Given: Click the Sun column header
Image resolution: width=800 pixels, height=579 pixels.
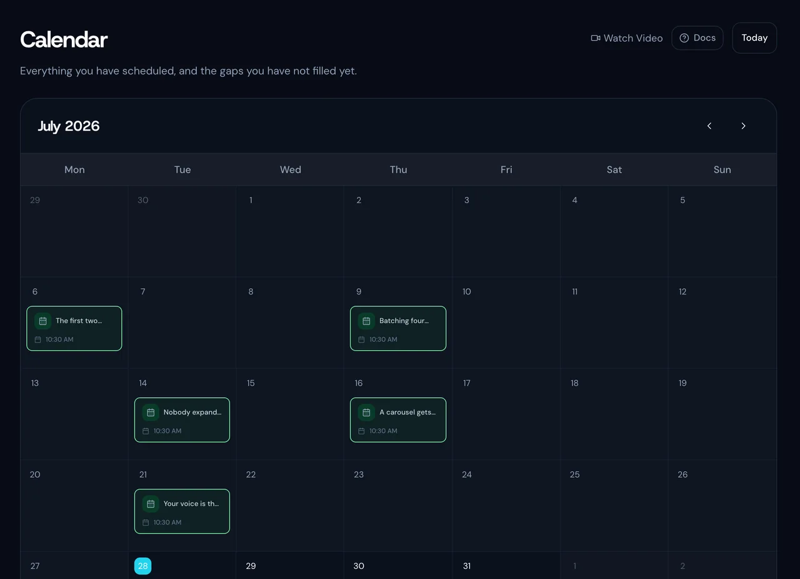Looking at the screenshot, I should click(x=722, y=169).
